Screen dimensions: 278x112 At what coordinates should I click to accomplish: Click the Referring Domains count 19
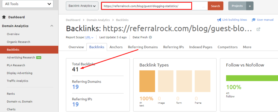pyautogui.click(x=75, y=87)
